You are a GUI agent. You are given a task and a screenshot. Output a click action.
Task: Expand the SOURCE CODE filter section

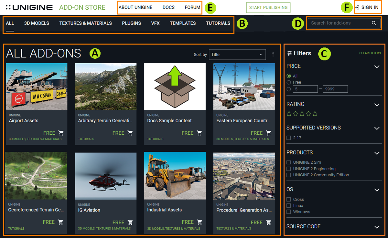[x=377, y=227]
